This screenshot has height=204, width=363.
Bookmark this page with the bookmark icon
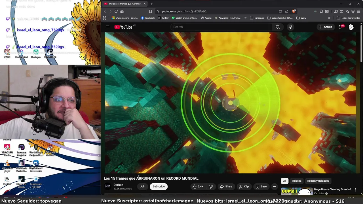pos(150,11)
